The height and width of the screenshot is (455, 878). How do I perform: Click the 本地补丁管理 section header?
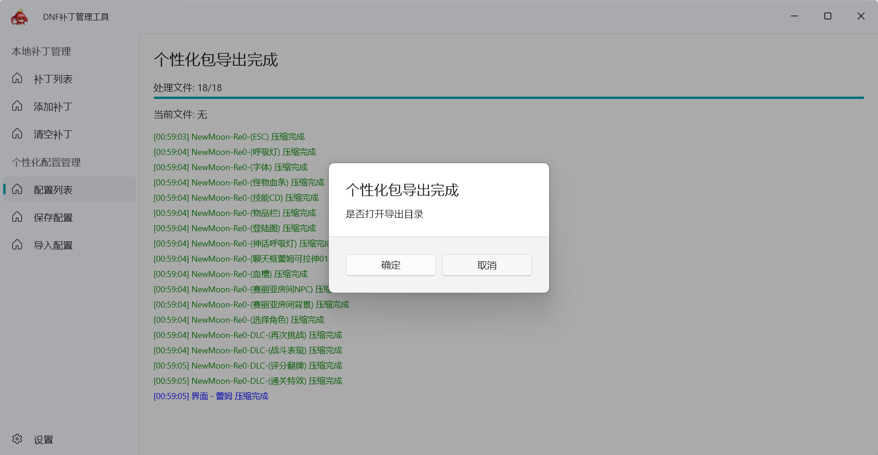[41, 51]
